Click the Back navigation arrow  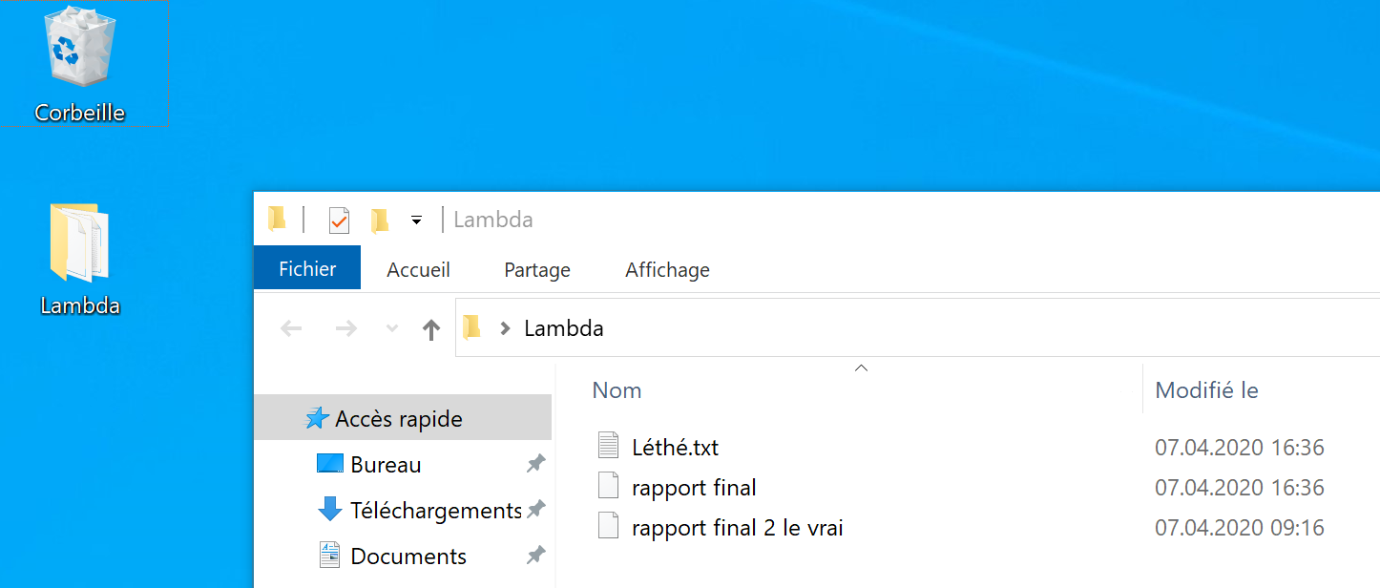pyautogui.click(x=291, y=329)
